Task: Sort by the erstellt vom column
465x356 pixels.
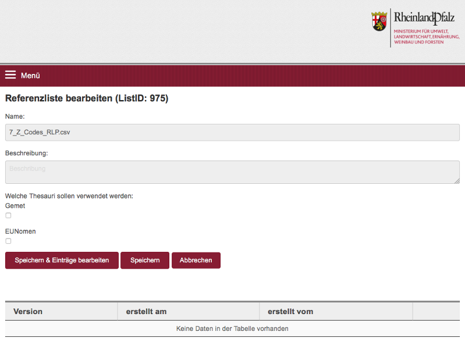Action: [290, 311]
